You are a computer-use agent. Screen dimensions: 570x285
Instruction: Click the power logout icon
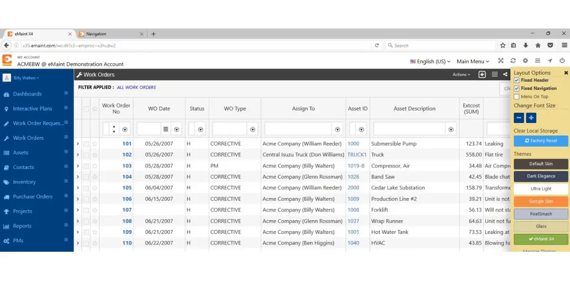[x=562, y=61]
